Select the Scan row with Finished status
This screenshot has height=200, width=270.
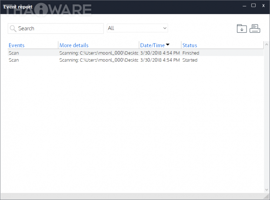(x=135, y=53)
